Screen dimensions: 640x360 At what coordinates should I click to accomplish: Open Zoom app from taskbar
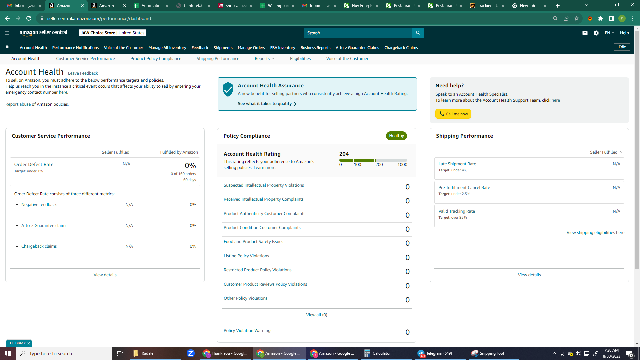point(191,353)
